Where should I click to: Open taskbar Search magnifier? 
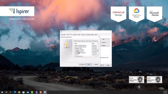[x=6, y=92]
